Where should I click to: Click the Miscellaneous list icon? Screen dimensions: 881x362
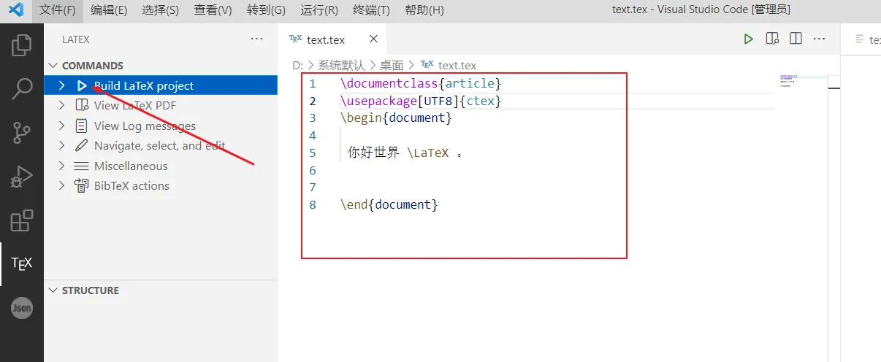82,166
